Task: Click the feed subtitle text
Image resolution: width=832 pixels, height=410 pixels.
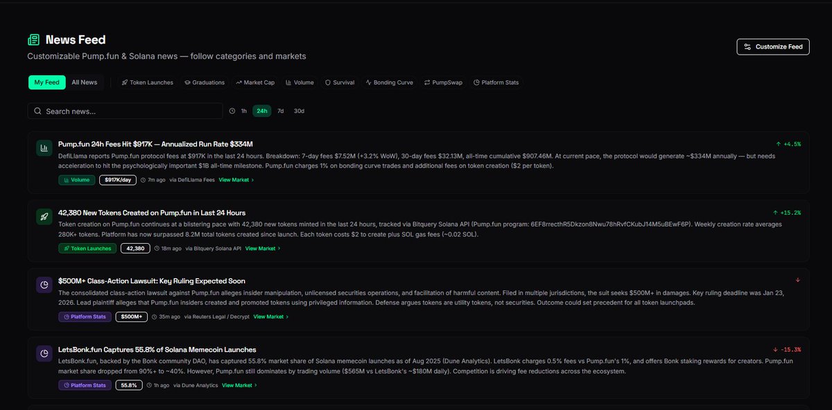Action: [166, 56]
